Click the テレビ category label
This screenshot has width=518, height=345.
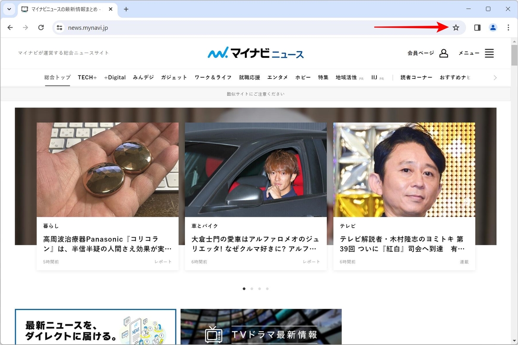347,226
